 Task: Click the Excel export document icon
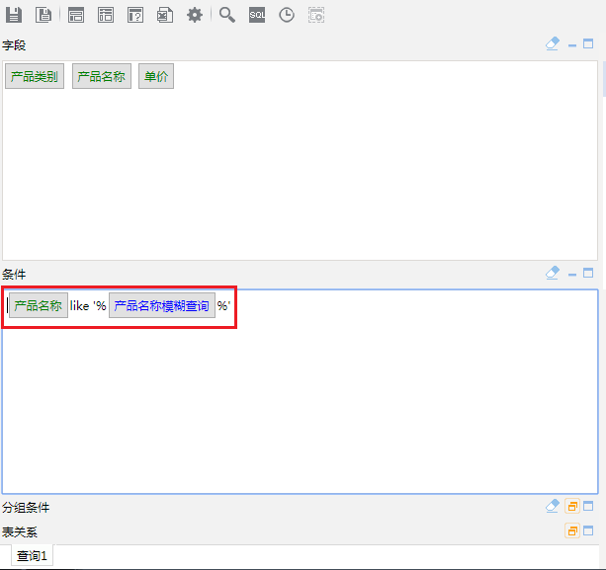pos(165,15)
